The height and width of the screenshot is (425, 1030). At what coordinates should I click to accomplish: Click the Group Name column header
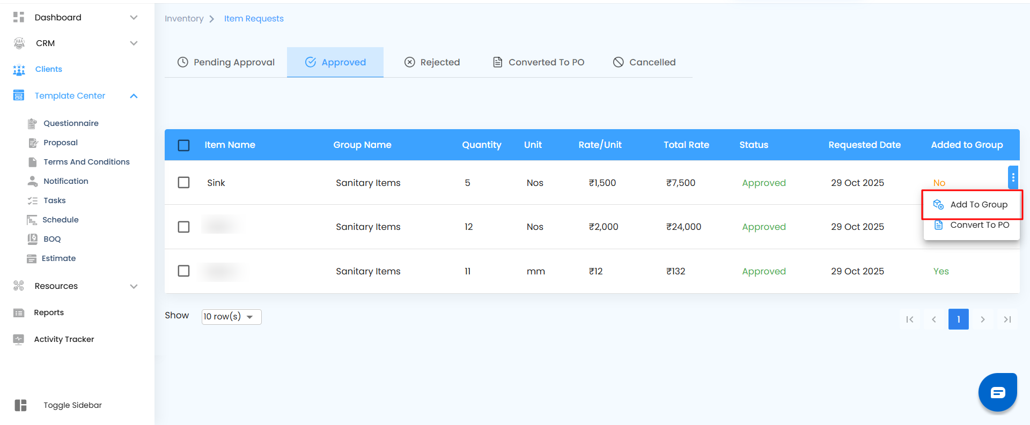[x=362, y=145]
